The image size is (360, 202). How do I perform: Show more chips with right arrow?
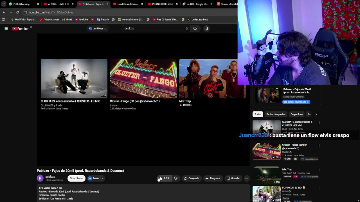click(316, 114)
